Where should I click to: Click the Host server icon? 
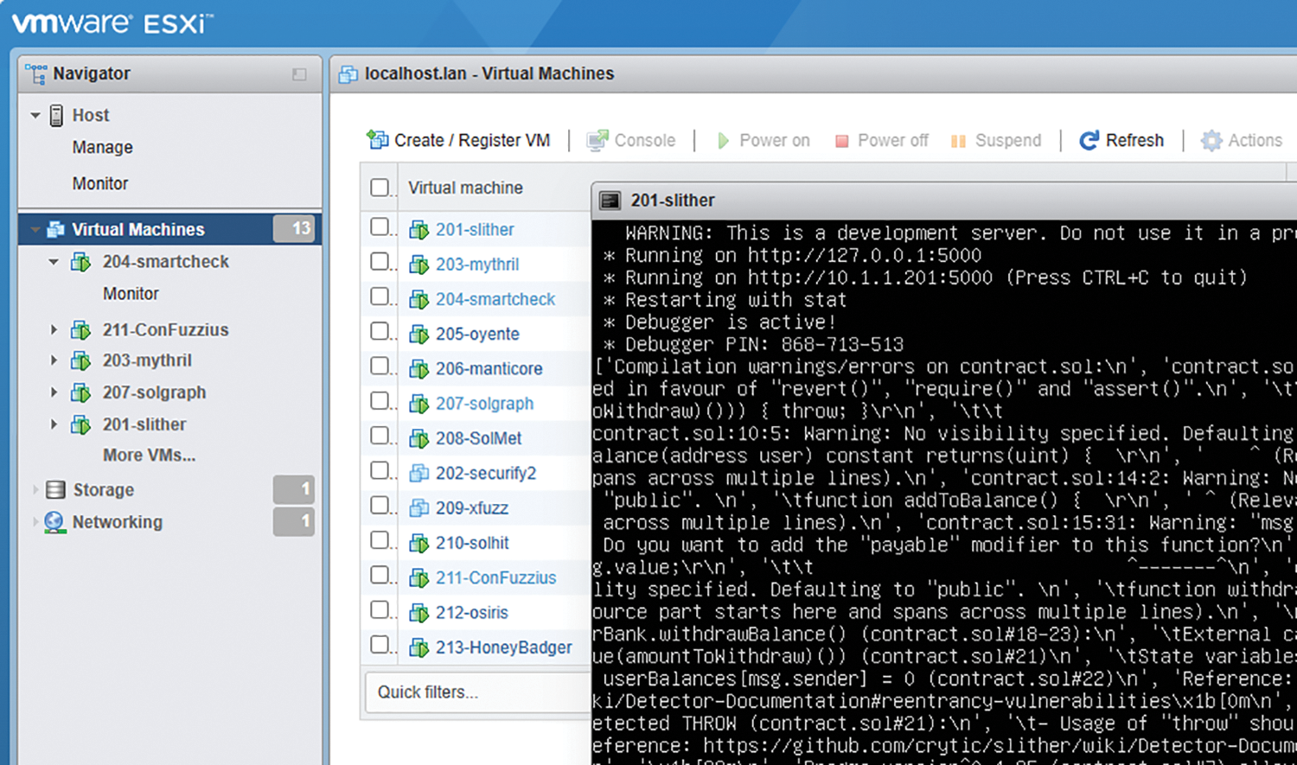tap(56, 115)
